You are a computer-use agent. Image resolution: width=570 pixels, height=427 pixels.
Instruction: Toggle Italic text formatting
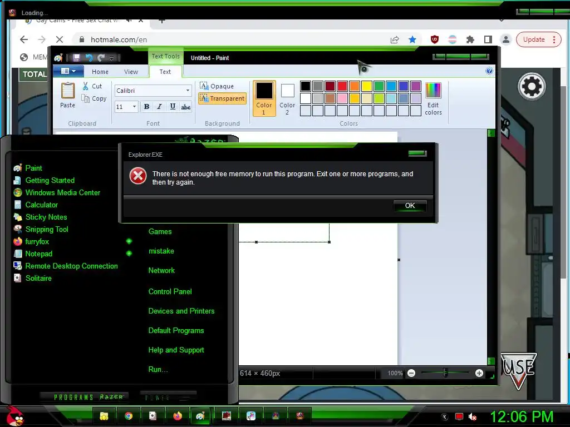click(x=159, y=106)
